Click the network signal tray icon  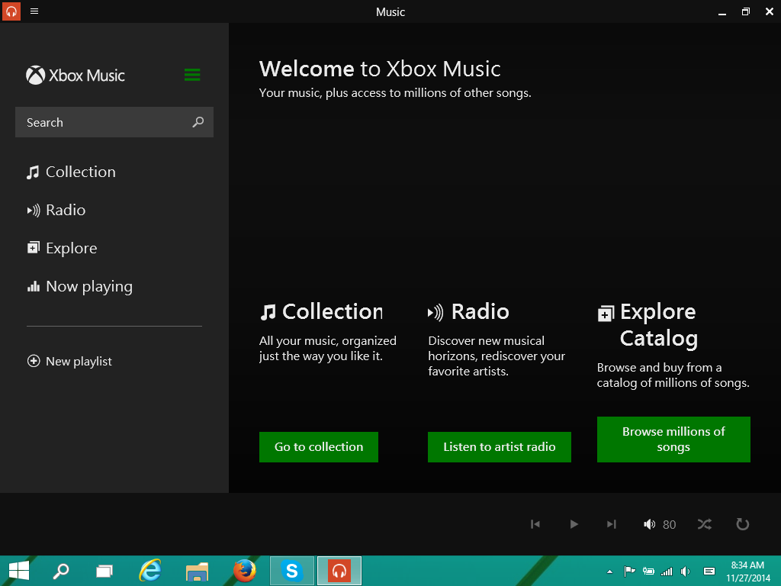pos(667,572)
